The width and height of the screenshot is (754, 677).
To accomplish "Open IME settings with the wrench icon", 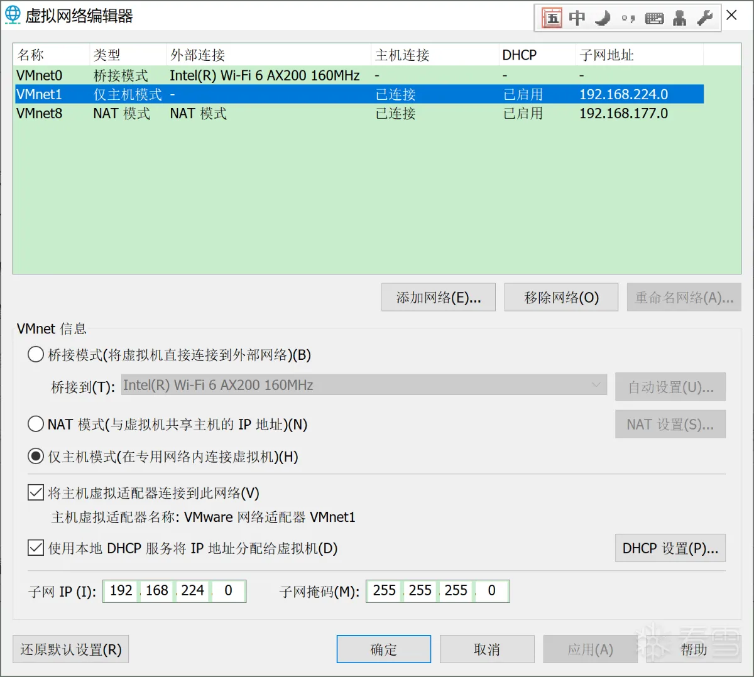I will (x=704, y=18).
